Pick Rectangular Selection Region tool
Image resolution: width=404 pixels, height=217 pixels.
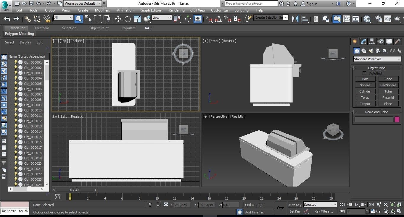click(97, 19)
